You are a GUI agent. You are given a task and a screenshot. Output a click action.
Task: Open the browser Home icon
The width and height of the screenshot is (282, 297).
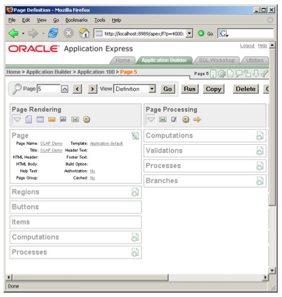point(84,33)
